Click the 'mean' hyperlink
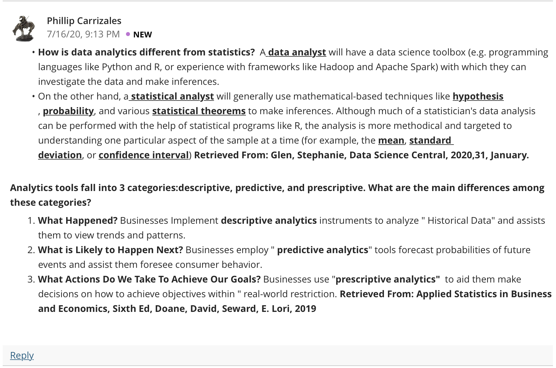 [391, 141]
